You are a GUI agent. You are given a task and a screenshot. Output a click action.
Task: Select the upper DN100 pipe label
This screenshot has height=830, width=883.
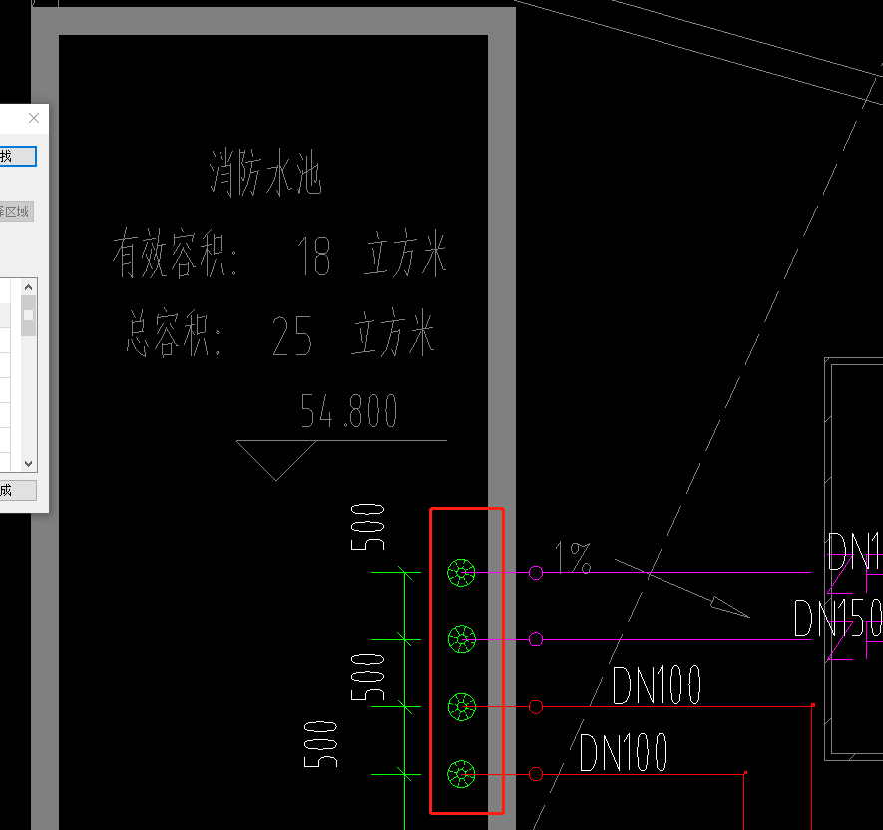tap(657, 685)
